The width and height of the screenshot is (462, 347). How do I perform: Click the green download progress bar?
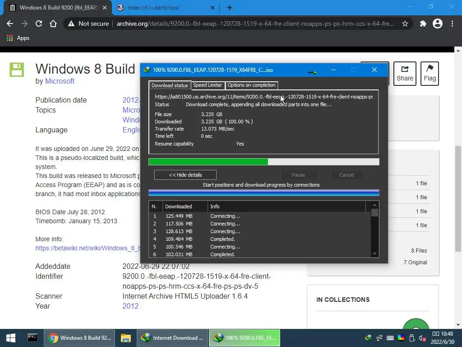pos(264,162)
